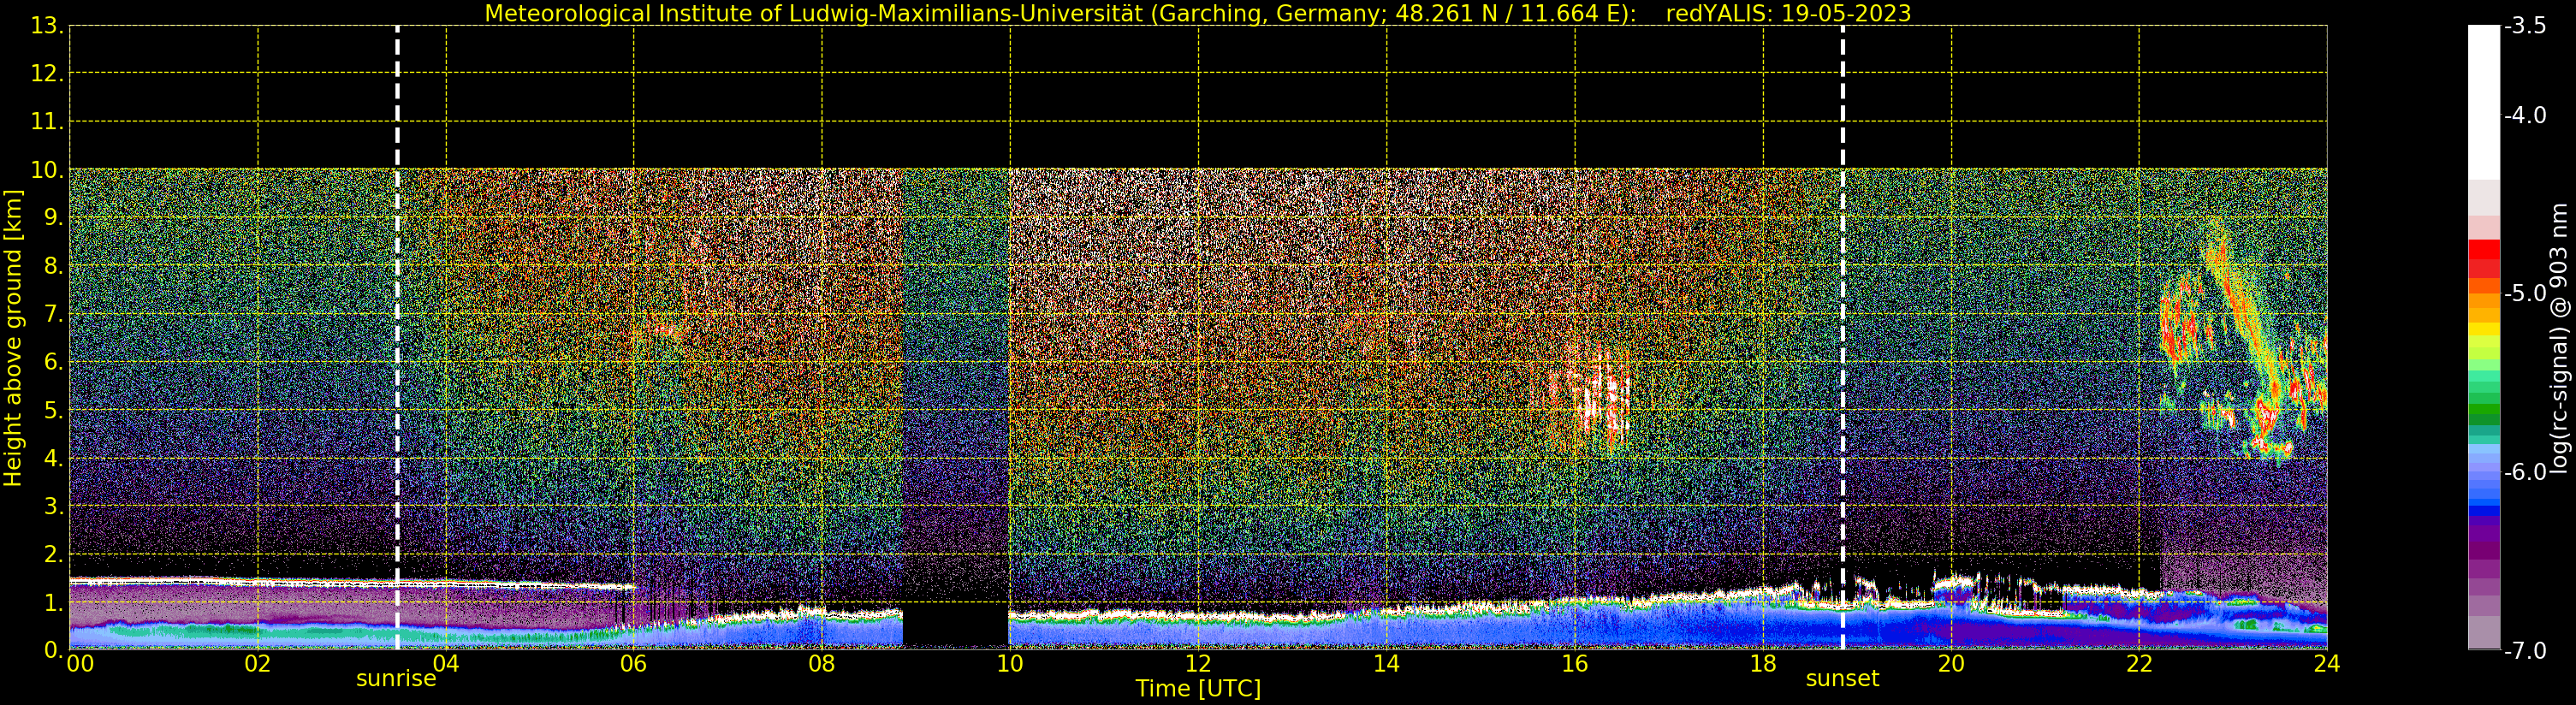This screenshot has width=2576, height=705.
Task: Click the height axis tick '7.'
Action: (x=53, y=314)
